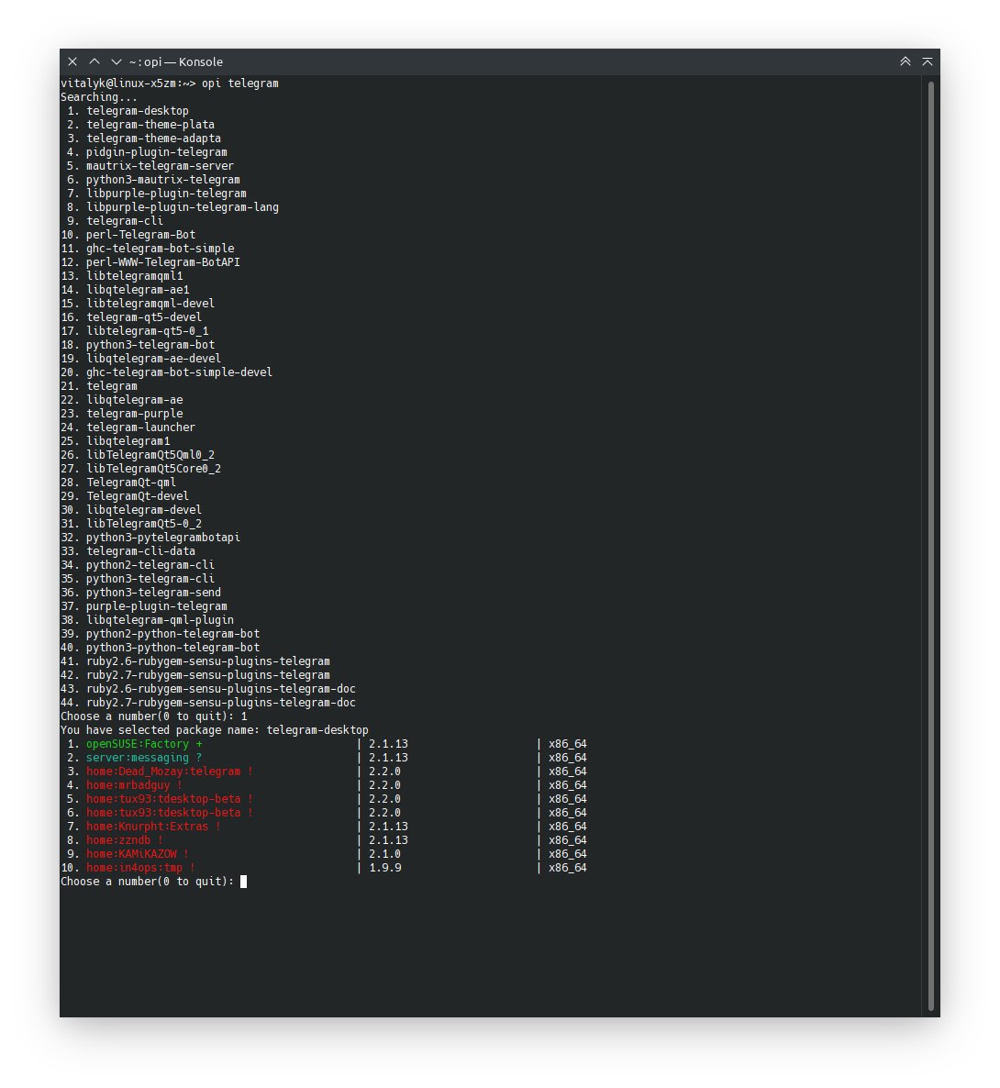The image size is (1000, 1088).
Task: Click the "Searching..." output line
Action: (x=98, y=97)
